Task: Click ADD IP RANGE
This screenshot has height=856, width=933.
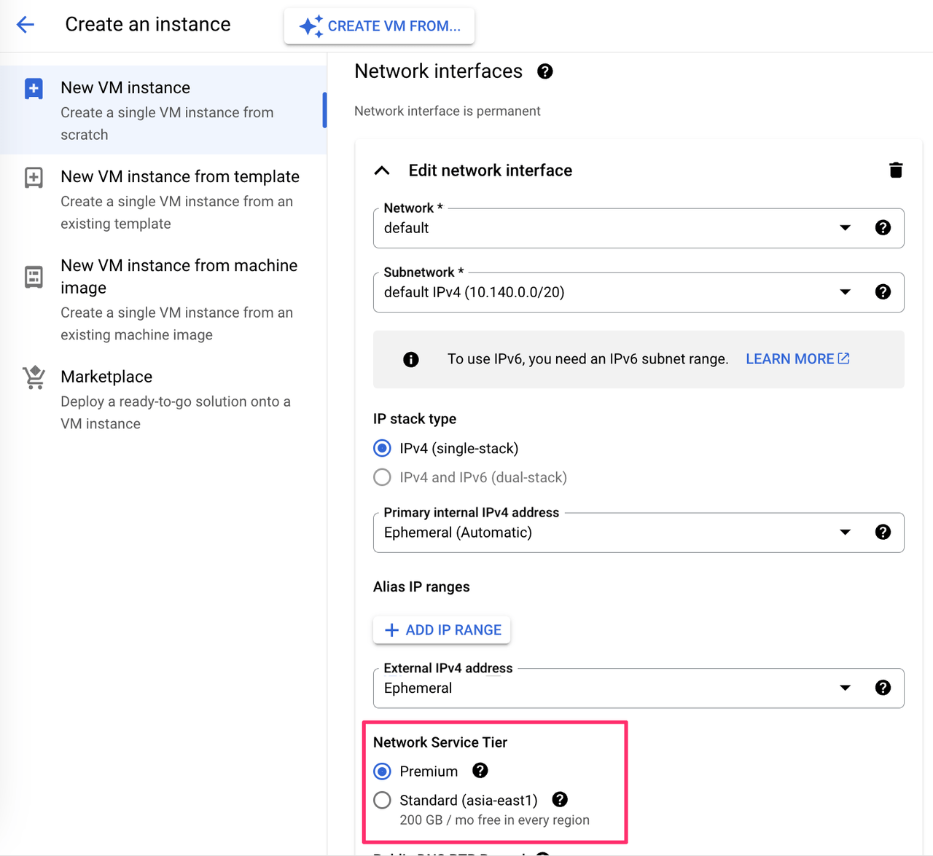Action: [x=442, y=629]
